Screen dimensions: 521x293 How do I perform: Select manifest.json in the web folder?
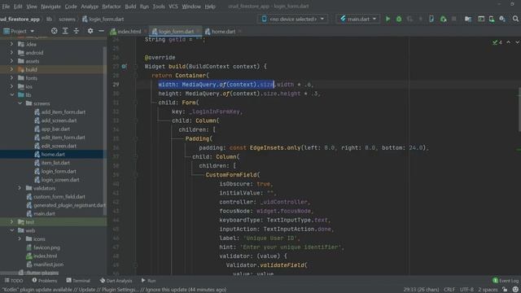coord(48,265)
